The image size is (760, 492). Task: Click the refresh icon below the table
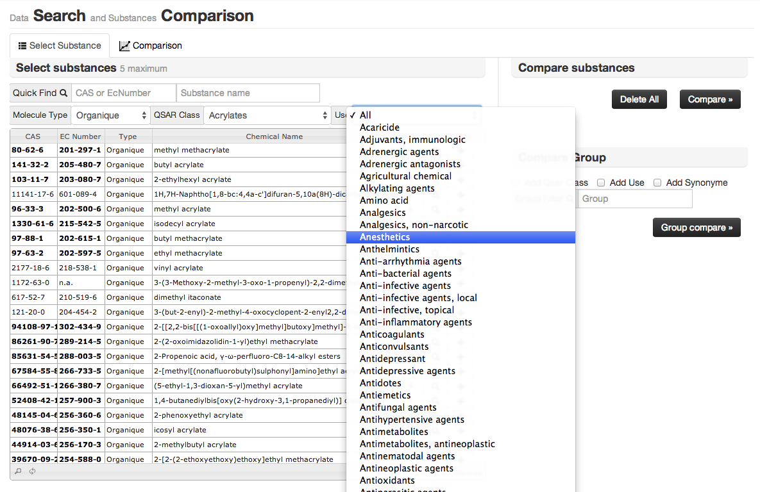[x=32, y=471]
